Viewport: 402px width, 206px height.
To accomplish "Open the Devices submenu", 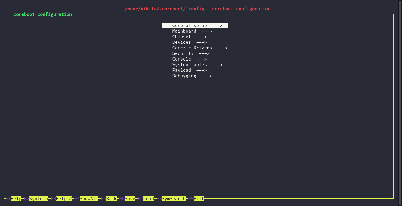I will 181,42.
